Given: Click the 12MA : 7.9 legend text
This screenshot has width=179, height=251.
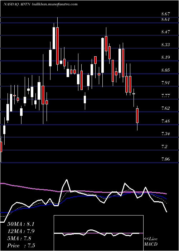Looking at the screenshot, I should click(21, 231).
